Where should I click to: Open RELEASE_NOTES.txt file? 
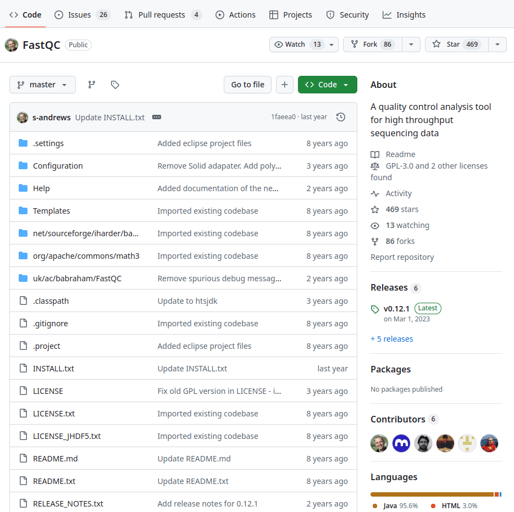click(x=68, y=503)
